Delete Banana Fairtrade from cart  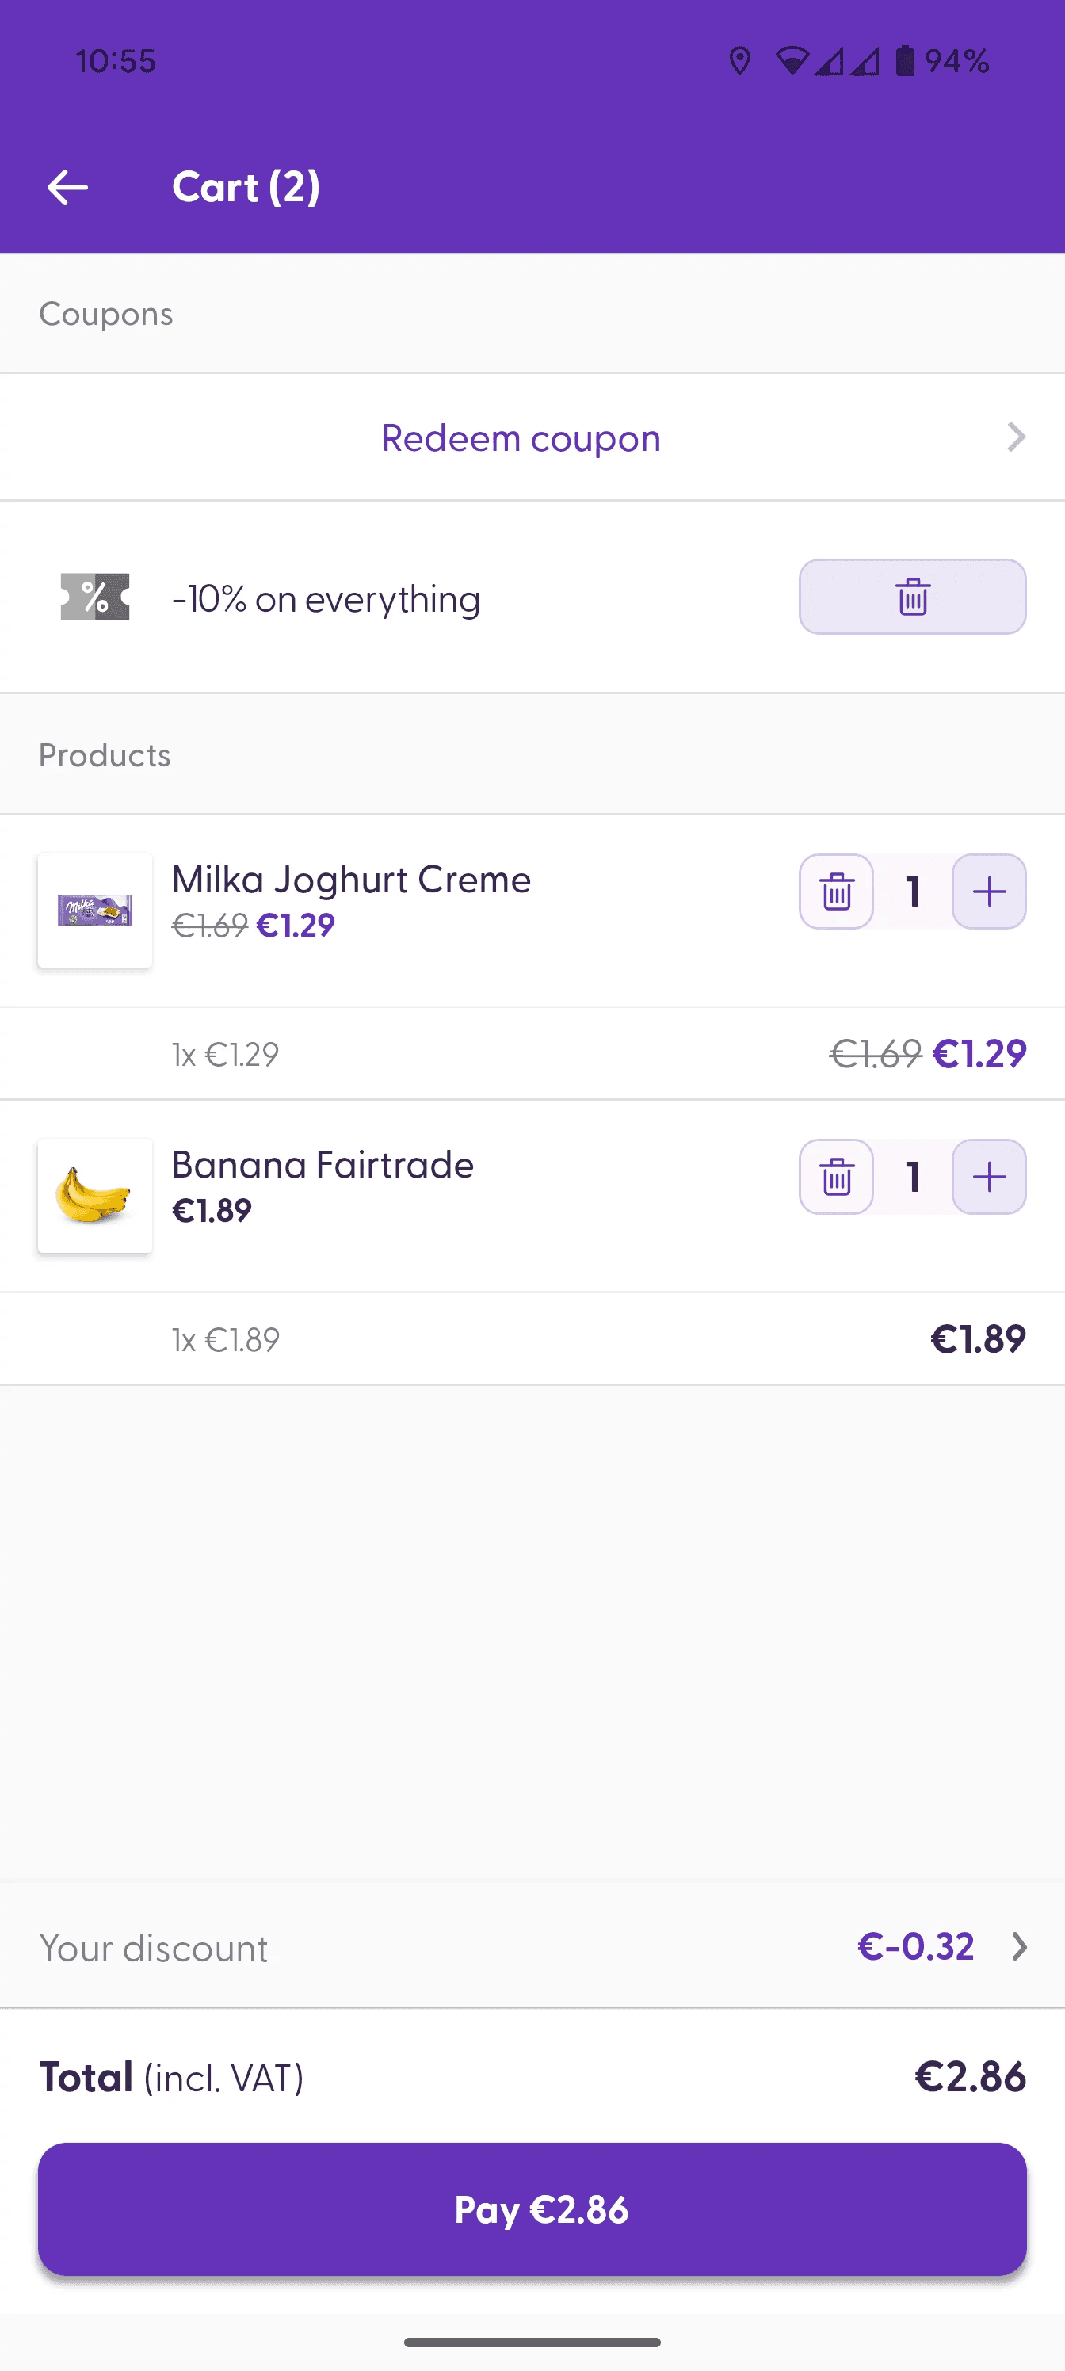[x=836, y=1178]
